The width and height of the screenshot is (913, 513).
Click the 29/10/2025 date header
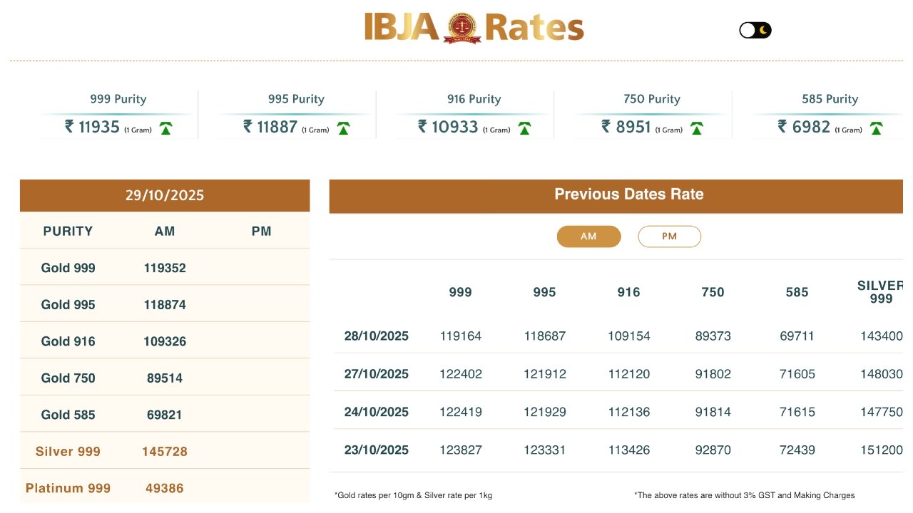point(165,195)
